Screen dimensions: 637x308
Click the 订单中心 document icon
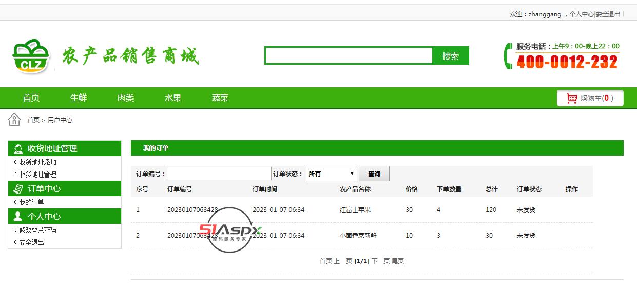[18, 189]
